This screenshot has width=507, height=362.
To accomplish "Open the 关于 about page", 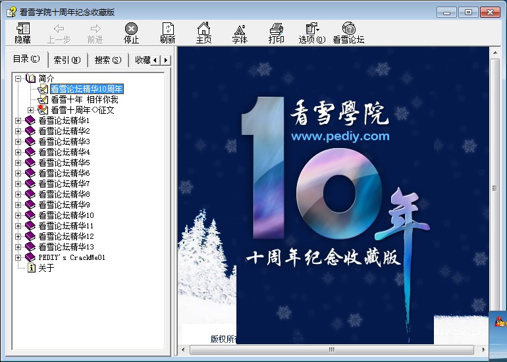I will click(x=46, y=268).
